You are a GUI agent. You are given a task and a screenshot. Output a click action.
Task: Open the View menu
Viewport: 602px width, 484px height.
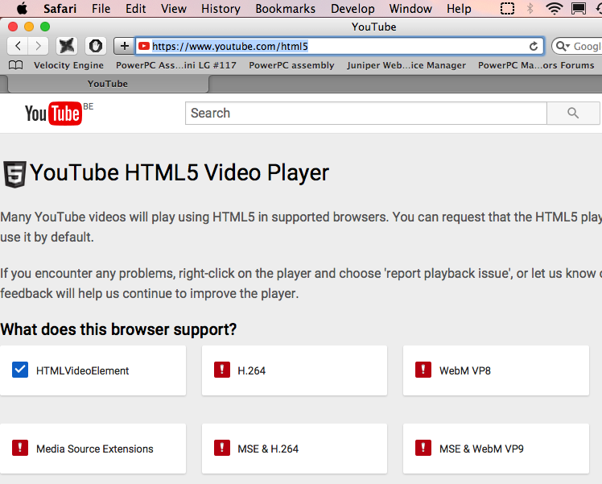click(174, 8)
